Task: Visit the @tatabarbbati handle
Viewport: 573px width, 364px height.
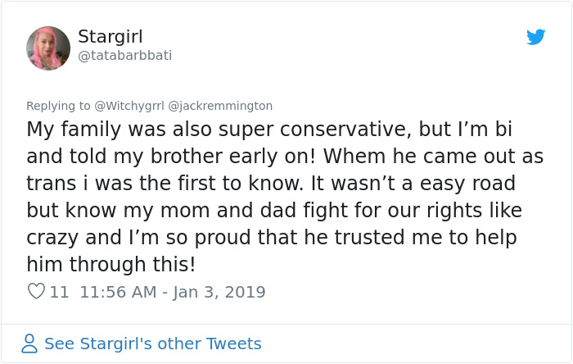Action: tap(124, 55)
